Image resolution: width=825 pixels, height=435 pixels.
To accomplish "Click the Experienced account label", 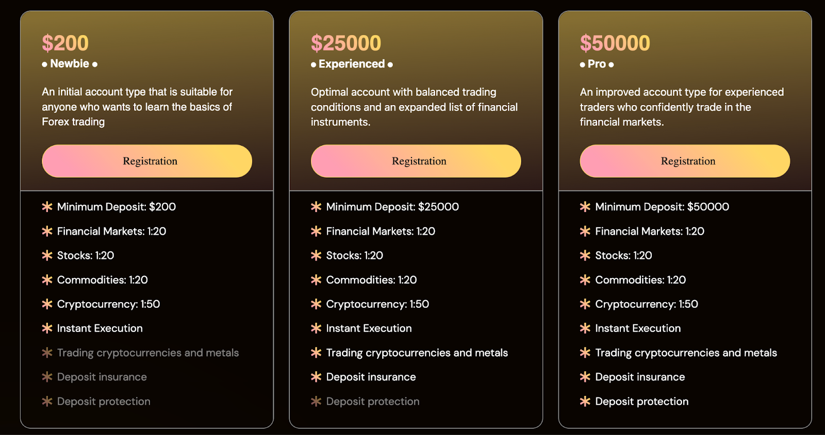I will click(x=352, y=64).
